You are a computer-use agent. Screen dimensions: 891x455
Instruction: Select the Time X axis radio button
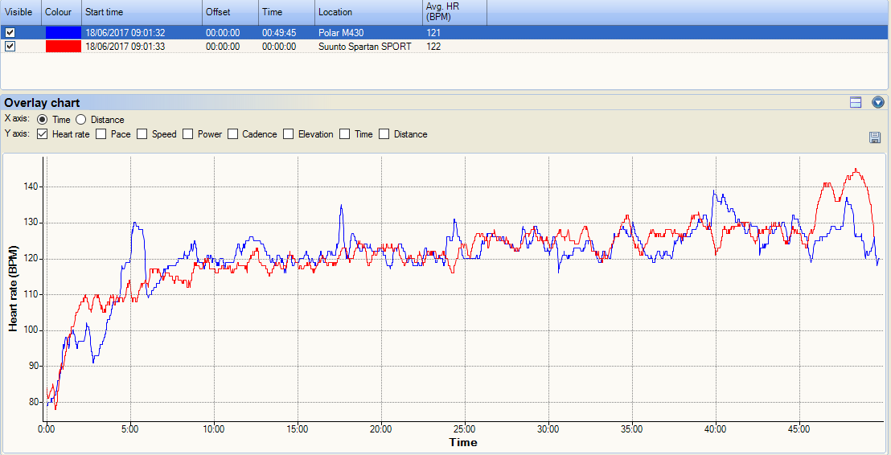[42, 120]
